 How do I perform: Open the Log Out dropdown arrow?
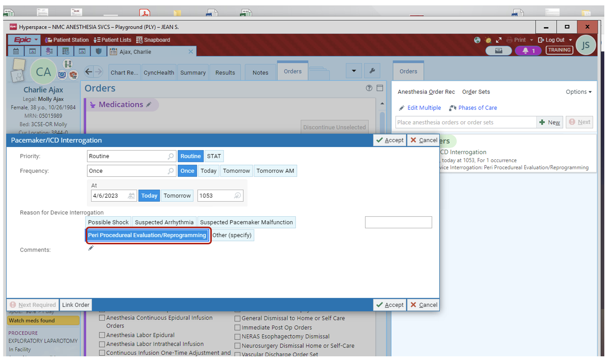tap(570, 40)
